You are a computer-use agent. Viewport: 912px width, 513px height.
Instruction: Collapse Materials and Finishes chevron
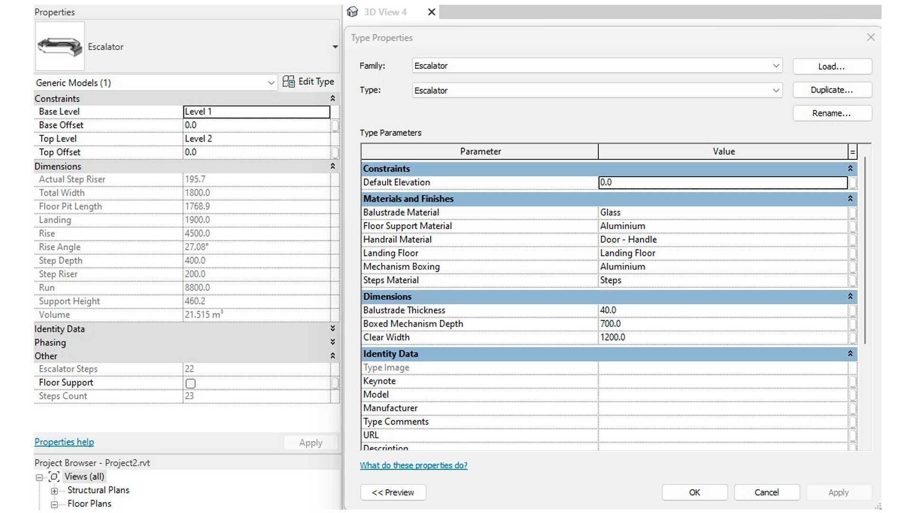[x=850, y=199]
